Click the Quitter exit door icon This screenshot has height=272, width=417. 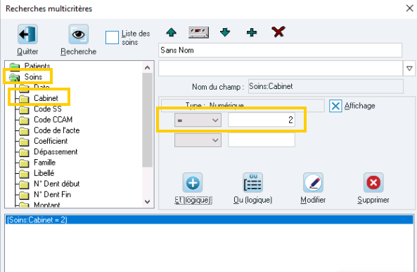coord(27,34)
